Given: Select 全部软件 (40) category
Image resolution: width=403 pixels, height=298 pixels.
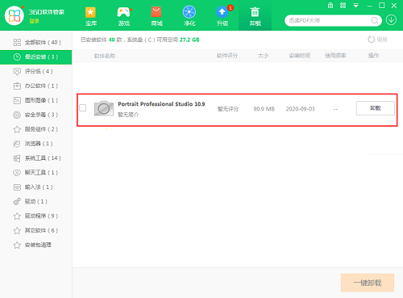Looking at the screenshot, I should [x=36, y=43].
